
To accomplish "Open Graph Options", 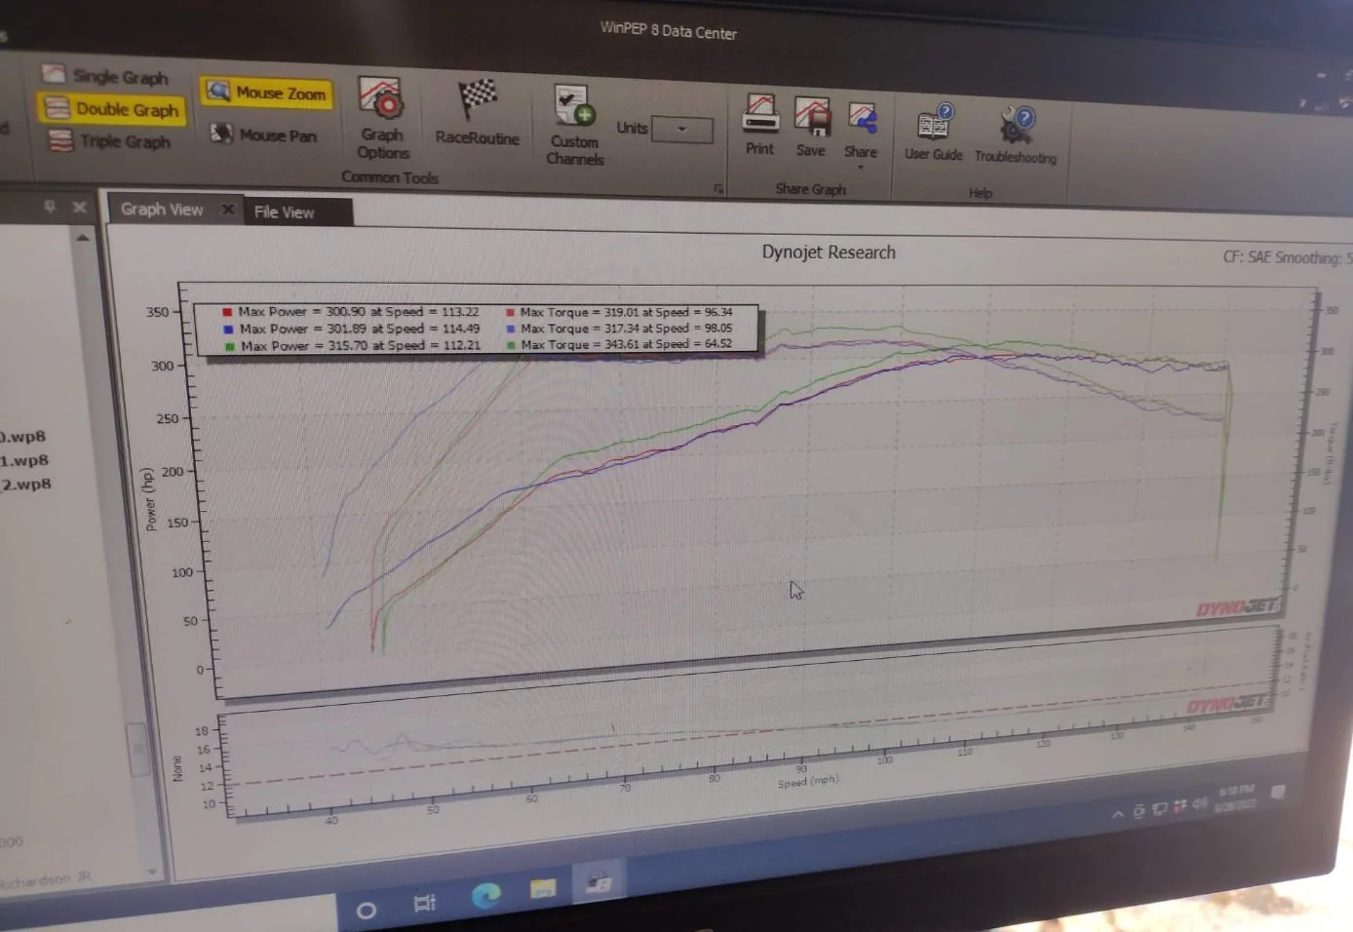I will click(x=382, y=119).
